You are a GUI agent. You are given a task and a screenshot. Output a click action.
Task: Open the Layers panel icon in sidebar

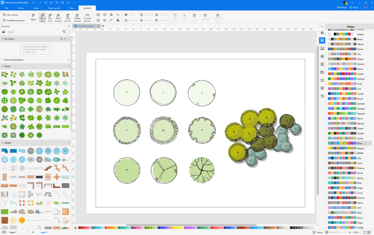click(322, 56)
